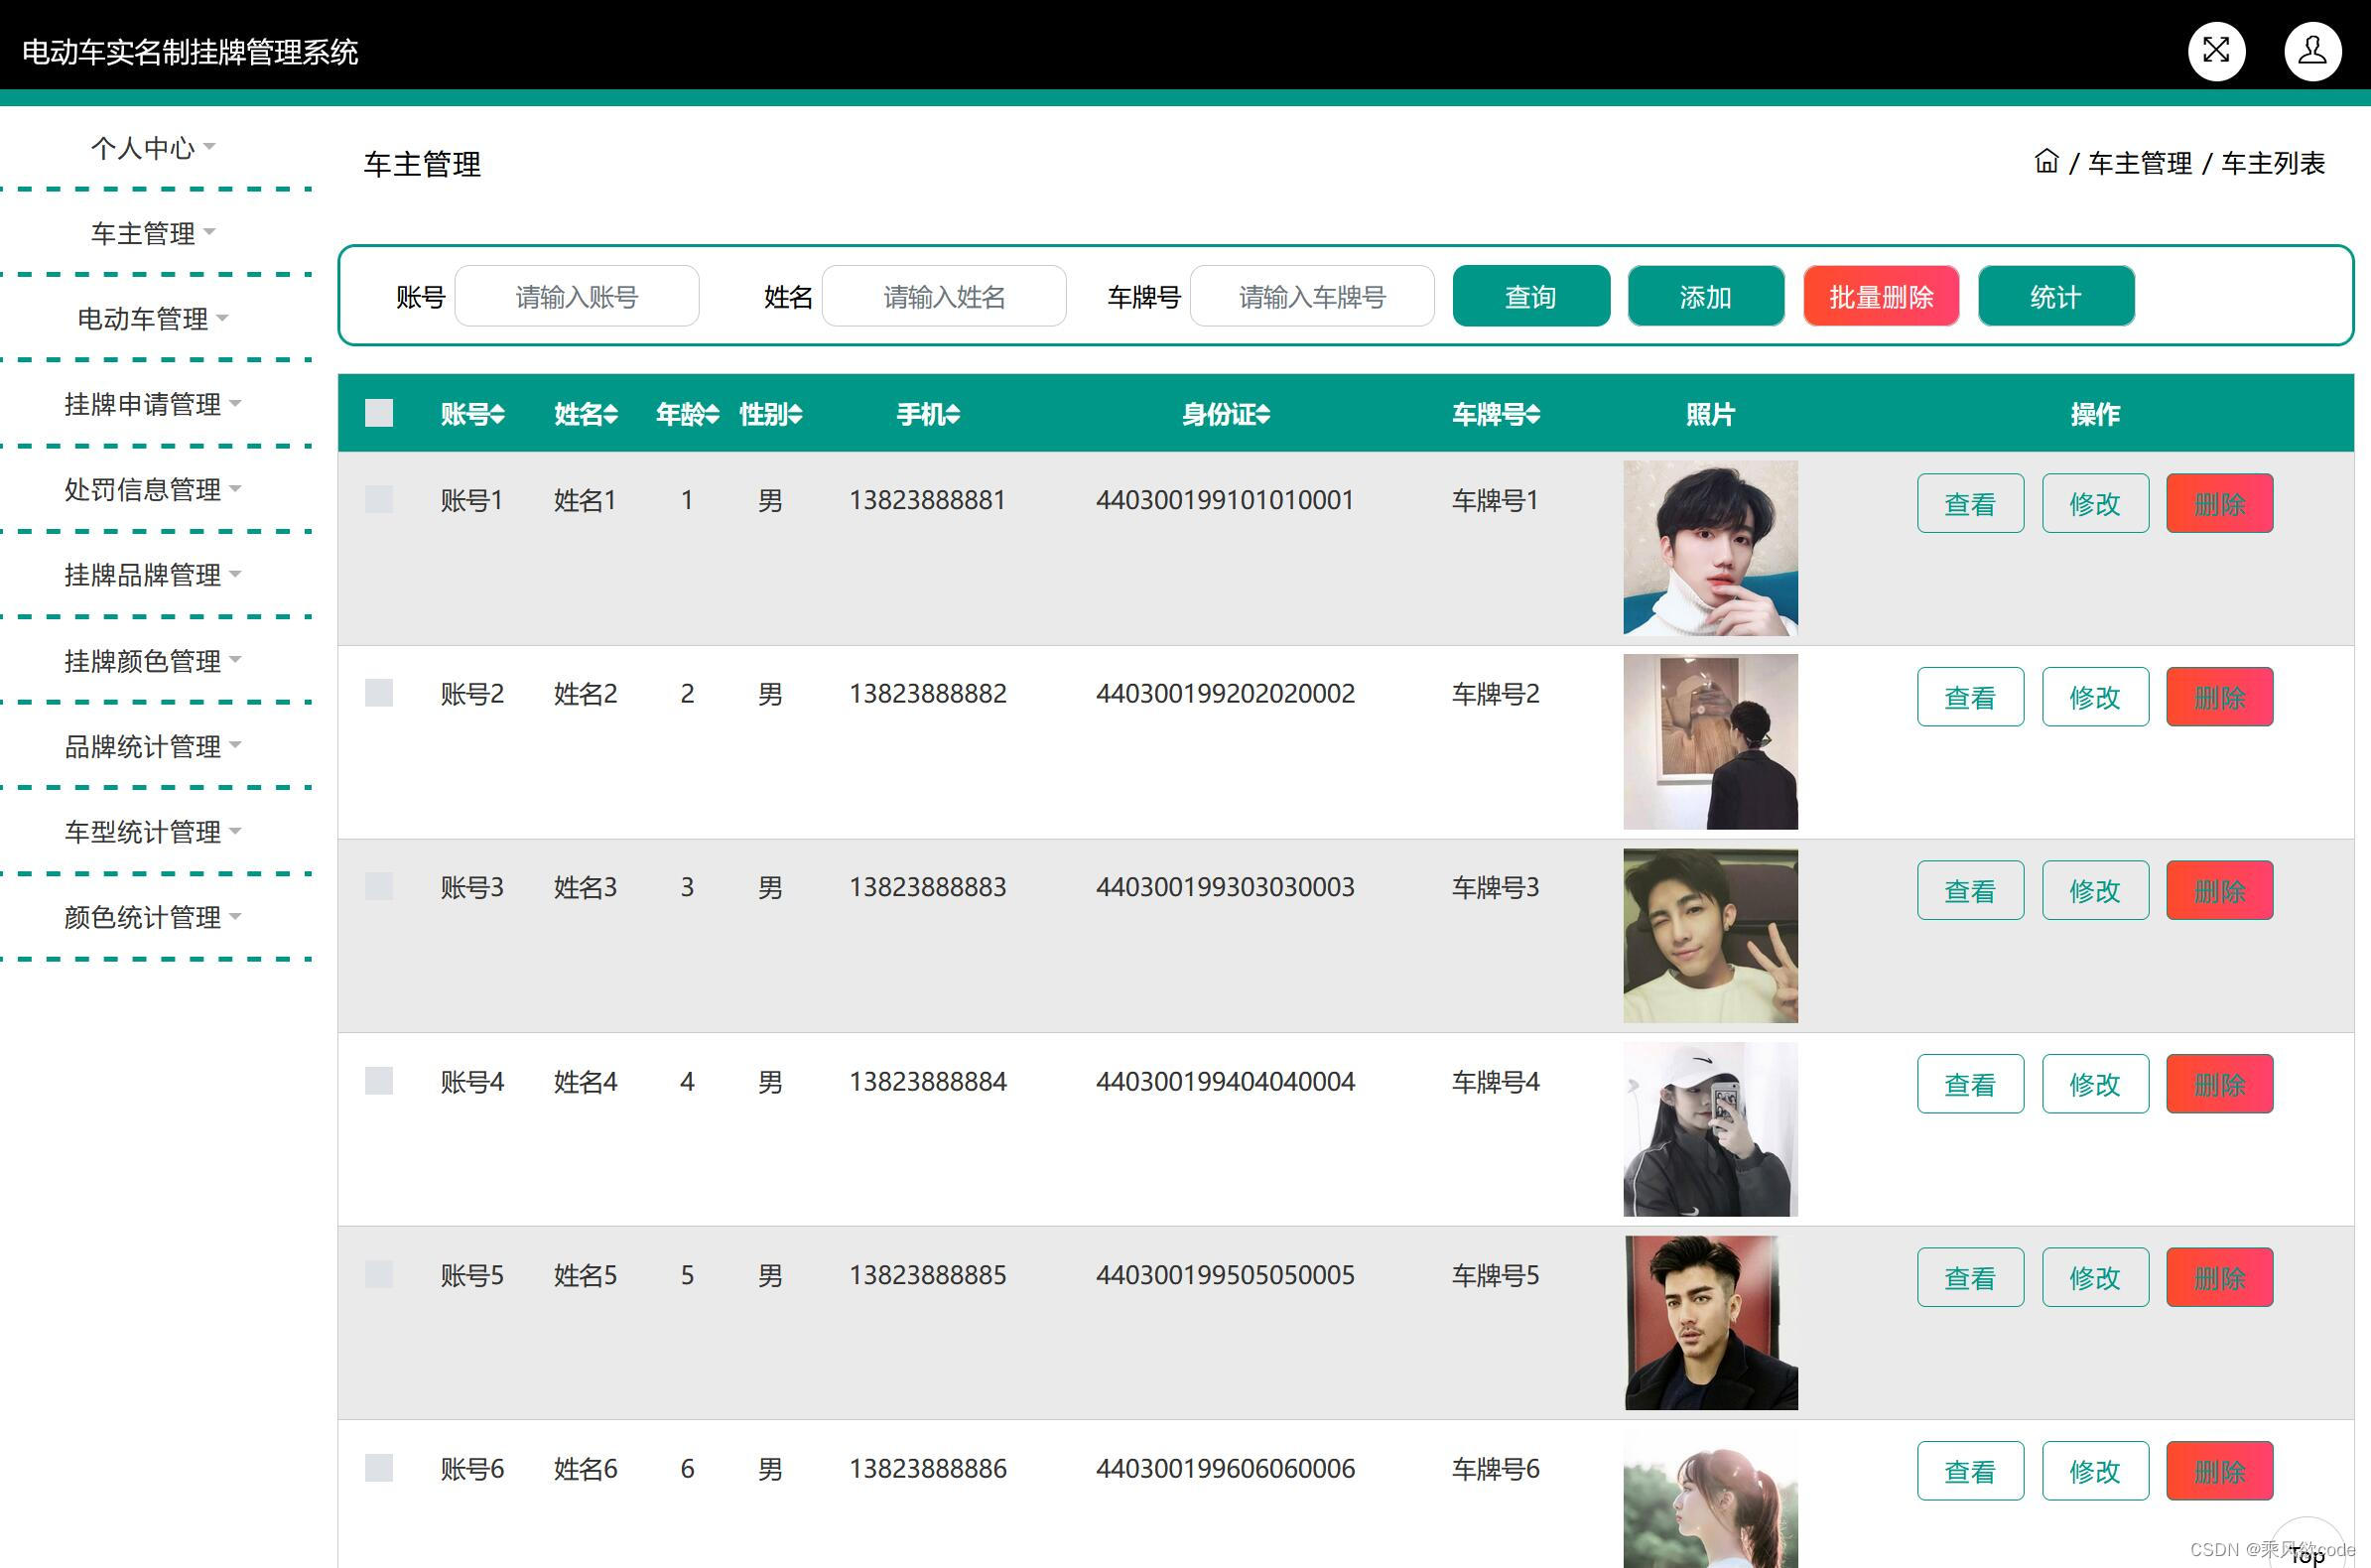Check the select-all checkbox in table header
This screenshot has height=1568, width=2371.
click(x=379, y=413)
